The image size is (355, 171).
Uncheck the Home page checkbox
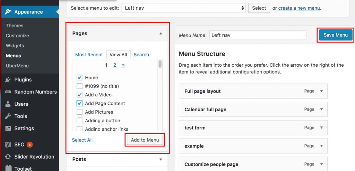(x=79, y=77)
